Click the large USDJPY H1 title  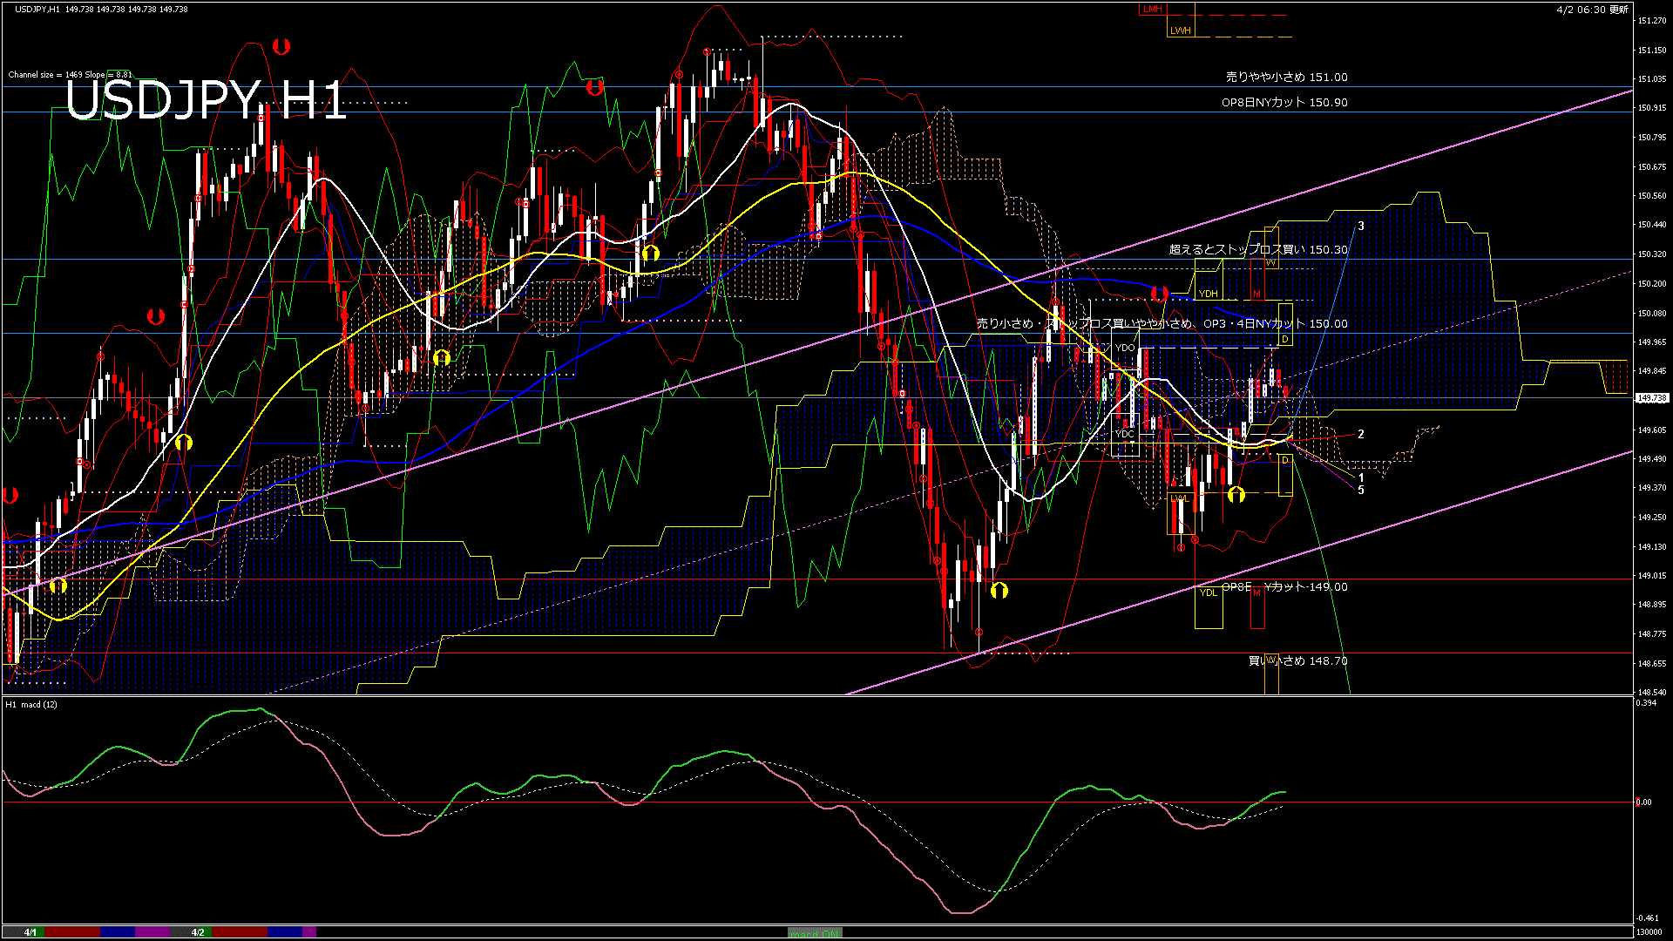coord(206,101)
